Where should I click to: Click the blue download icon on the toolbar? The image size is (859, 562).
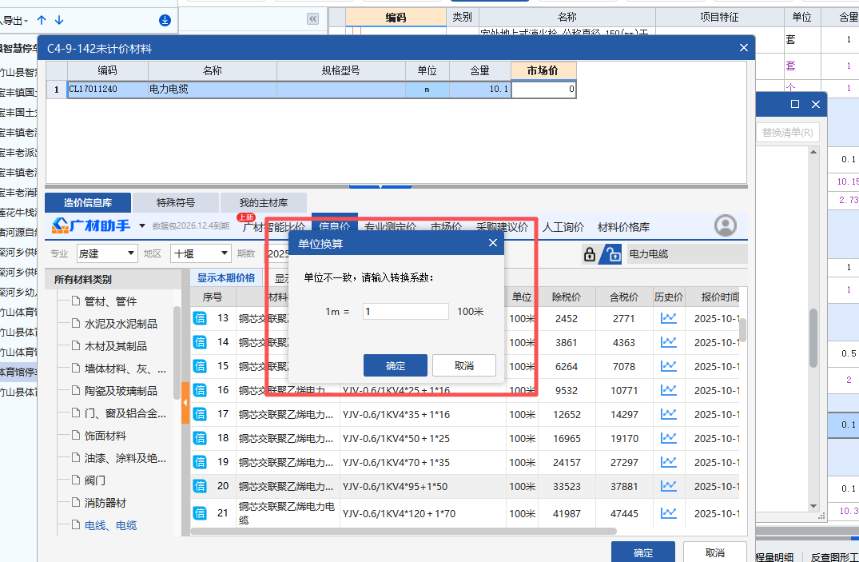(x=165, y=20)
